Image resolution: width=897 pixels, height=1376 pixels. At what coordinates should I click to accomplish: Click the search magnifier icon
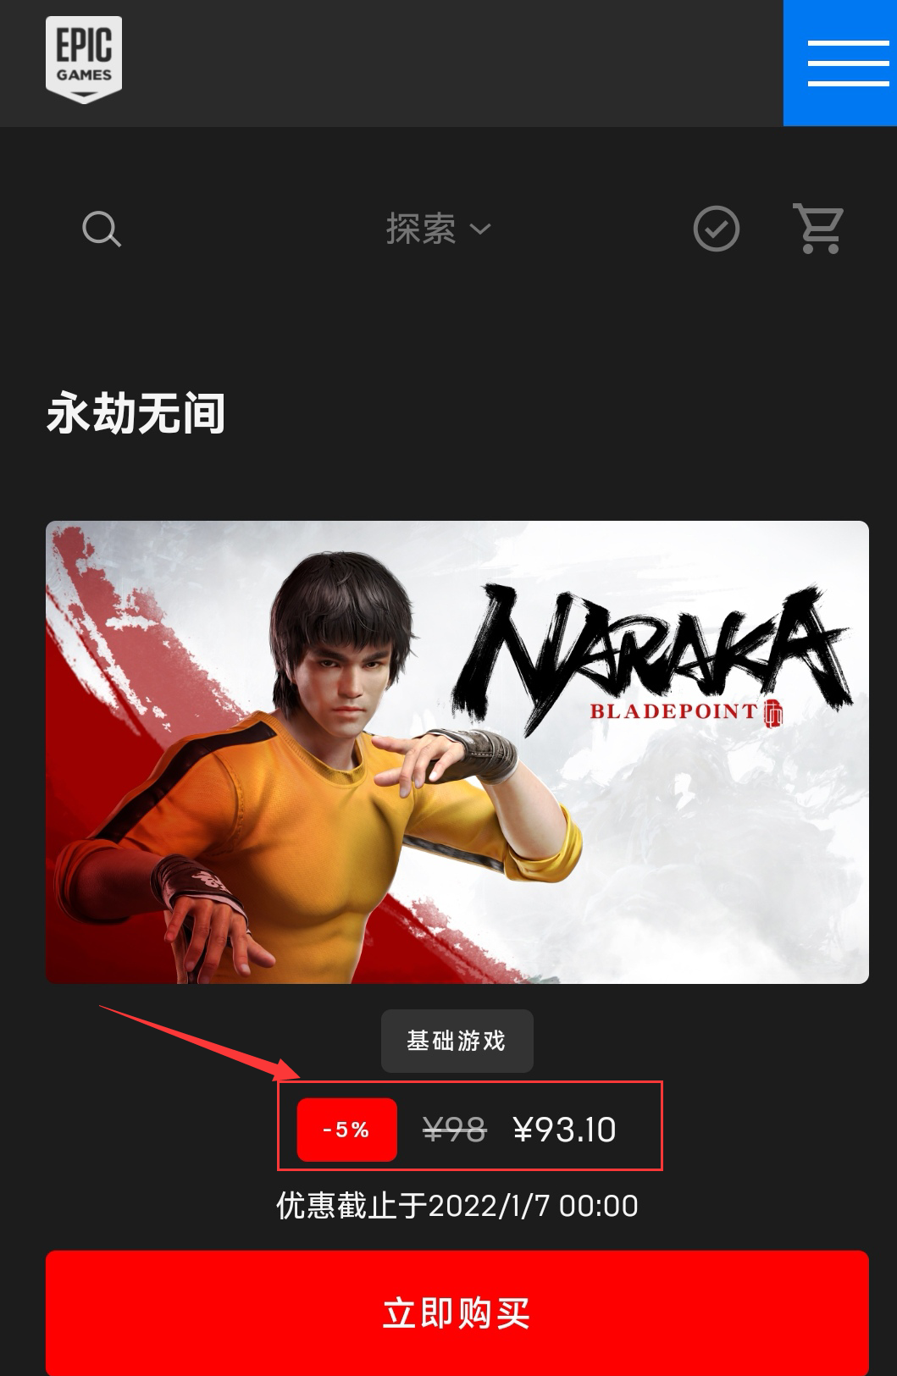pyautogui.click(x=102, y=229)
